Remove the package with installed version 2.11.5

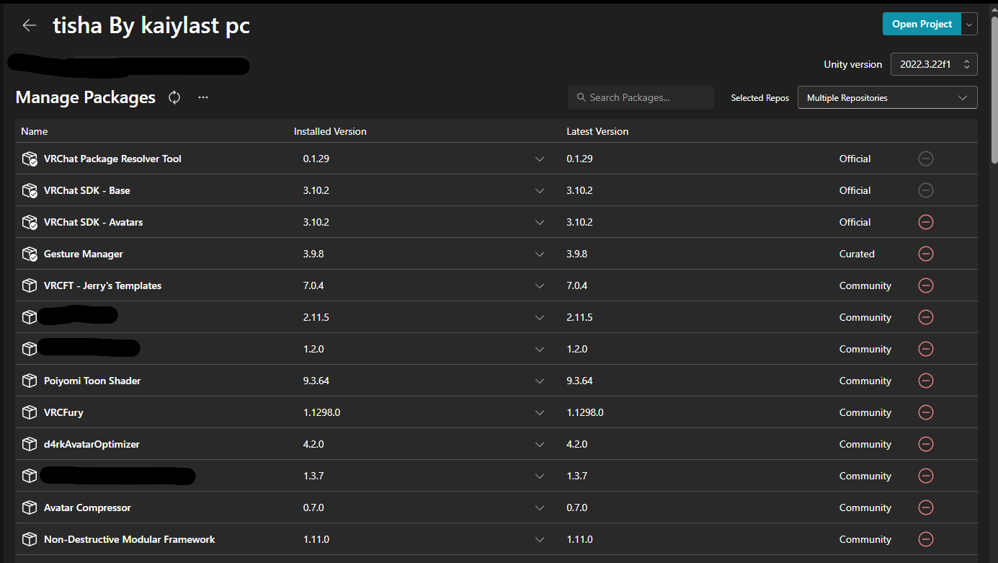click(x=926, y=317)
